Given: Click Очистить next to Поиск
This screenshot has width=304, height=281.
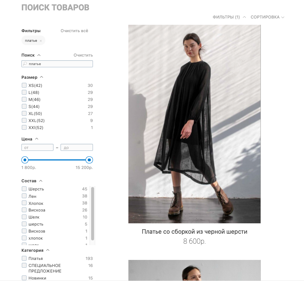Looking at the screenshot, I should (x=83, y=55).
